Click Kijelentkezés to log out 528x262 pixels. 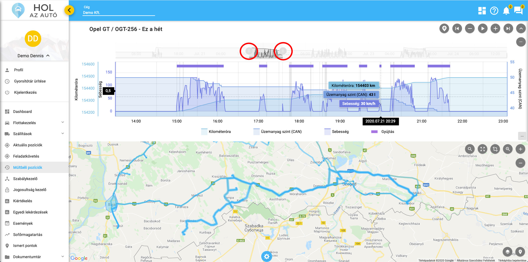pos(25,92)
